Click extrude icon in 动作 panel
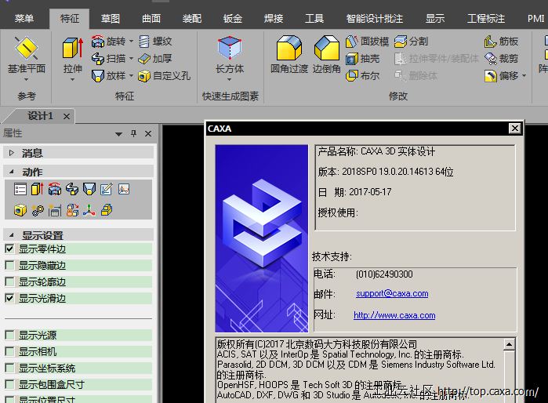Screen dimensions: 548x403 (37, 189)
